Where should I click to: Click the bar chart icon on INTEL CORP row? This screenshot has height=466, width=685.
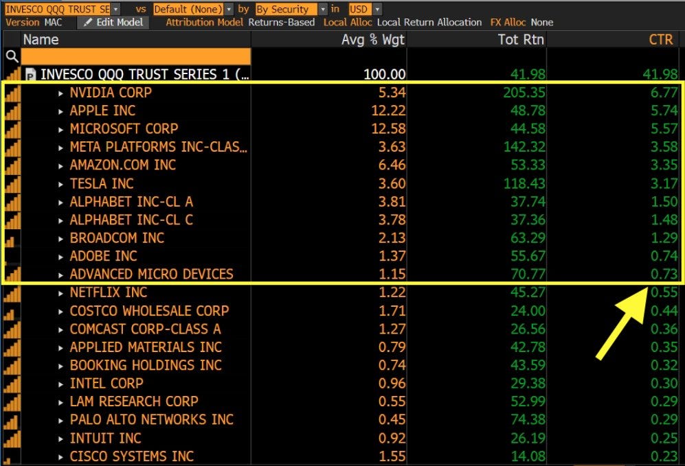[x=12, y=384]
